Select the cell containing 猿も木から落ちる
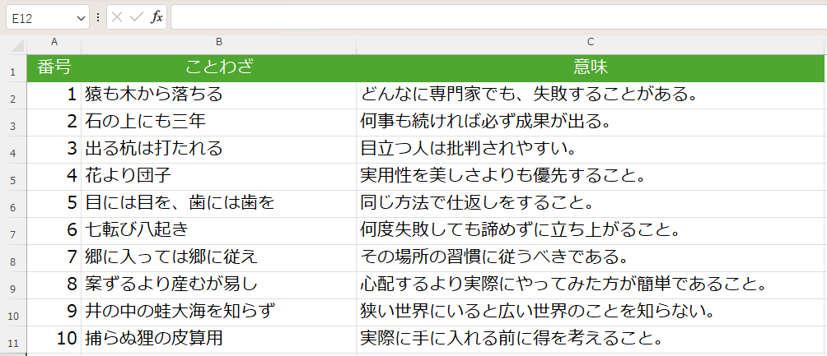This screenshot has width=827, height=356. [x=219, y=95]
